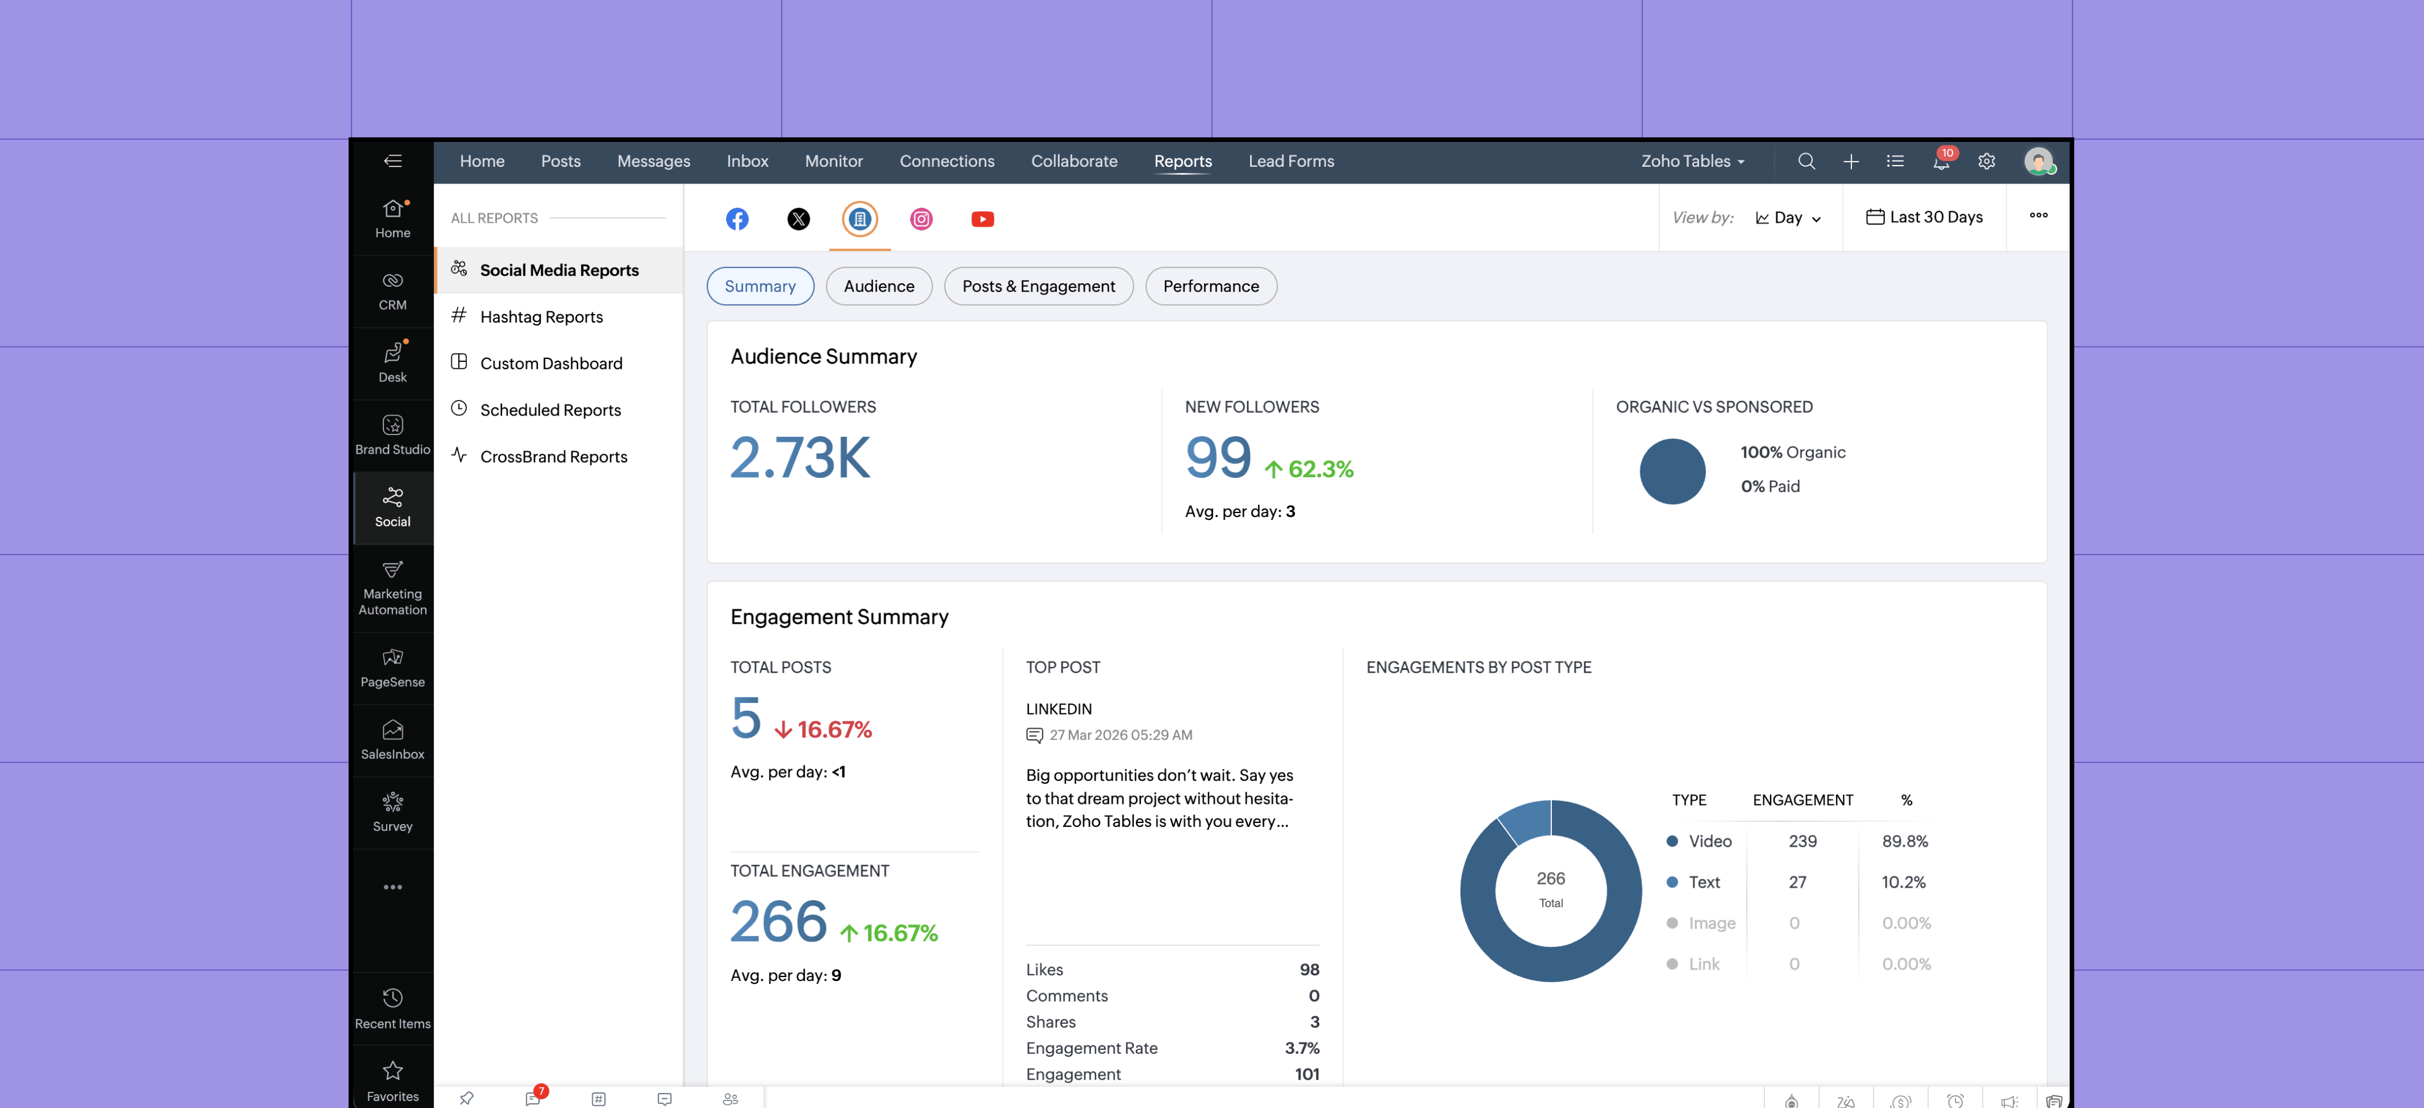This screenshot has height=1108, width=2424.
Task: Open Zoho CRM from the left sidebar
Action: click(392, 290)
